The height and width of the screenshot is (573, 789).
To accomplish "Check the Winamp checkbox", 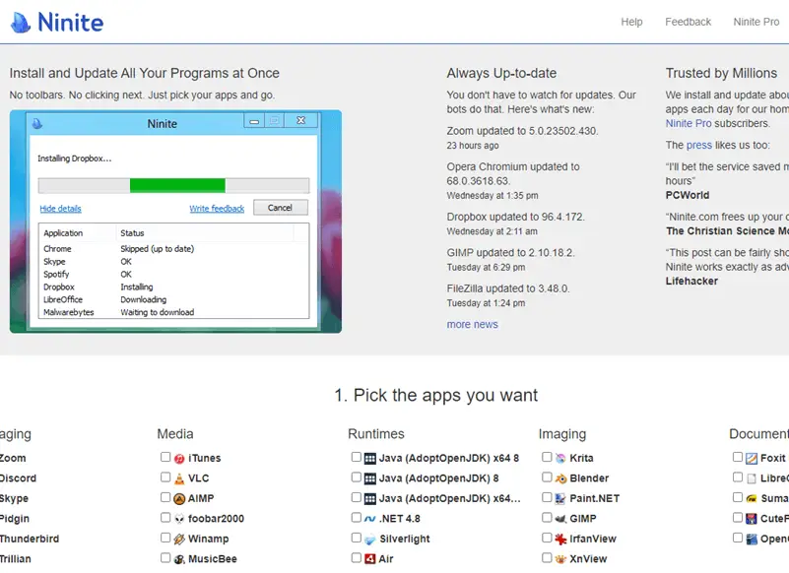I will pos(165,538).
